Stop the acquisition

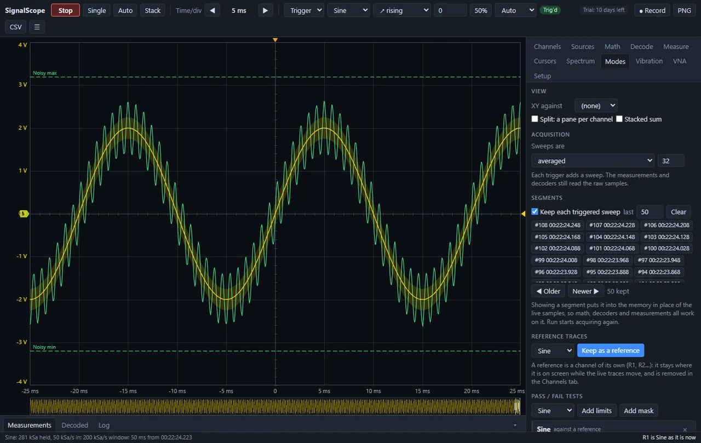click(66, 10)
